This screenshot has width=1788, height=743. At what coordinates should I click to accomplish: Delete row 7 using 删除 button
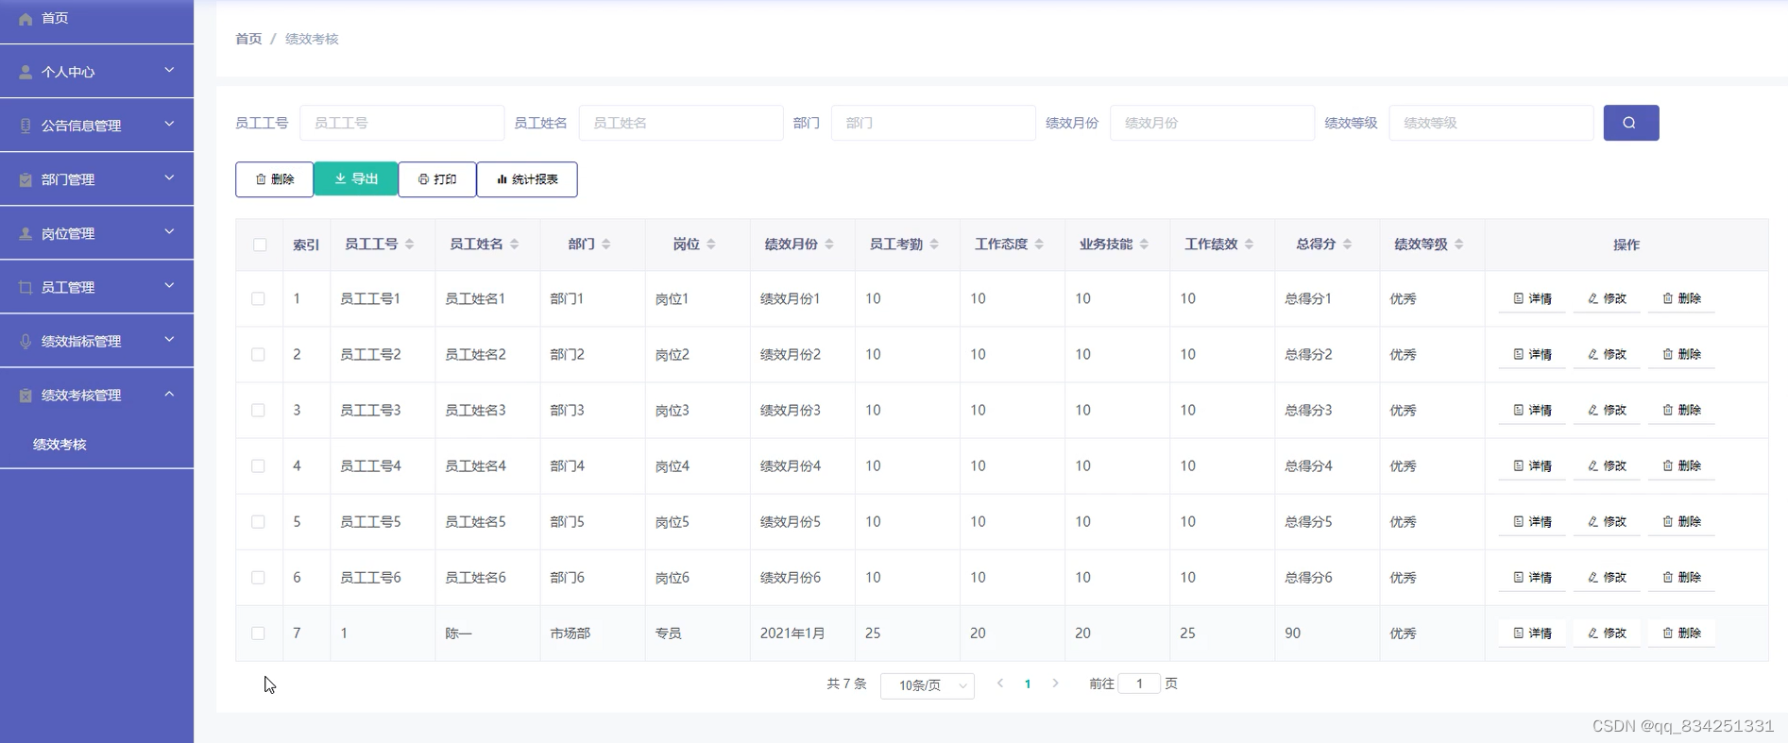click(x=1681, y=633)
